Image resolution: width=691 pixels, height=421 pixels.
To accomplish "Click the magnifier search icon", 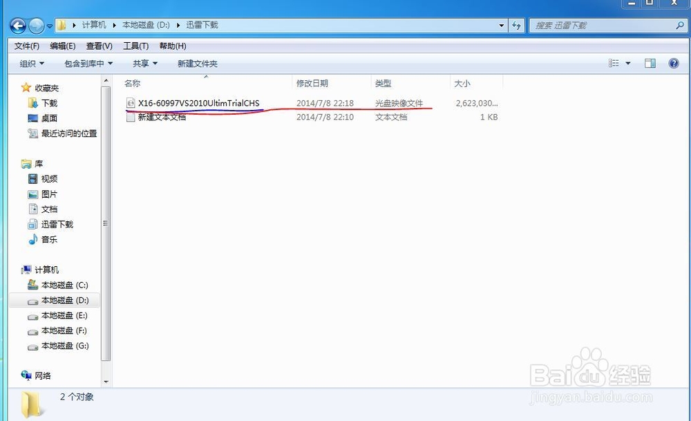I will tap(680, 26).
